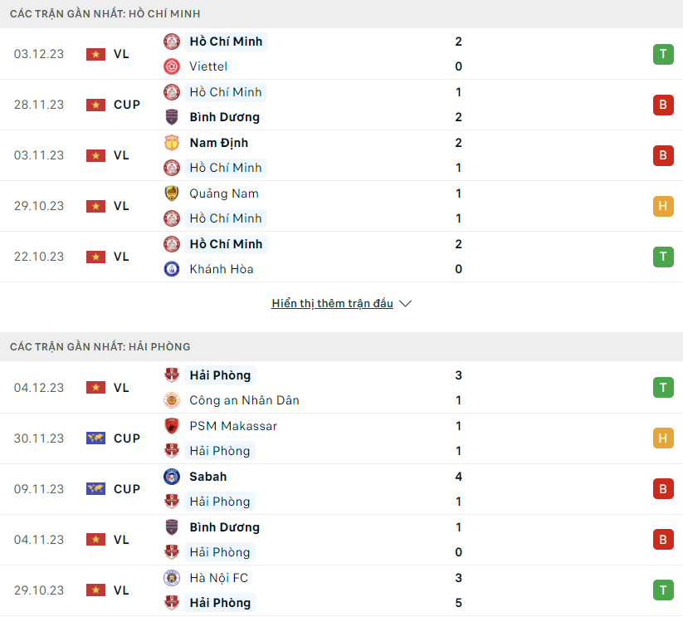Click the Quảng Nam team crest
This screenshot has height=617, width=683.
point(172,193)
